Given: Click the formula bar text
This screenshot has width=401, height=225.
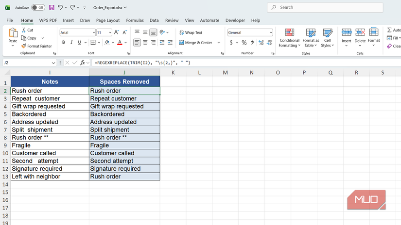Looking at the screenshot, I should (x=142, y=63).
